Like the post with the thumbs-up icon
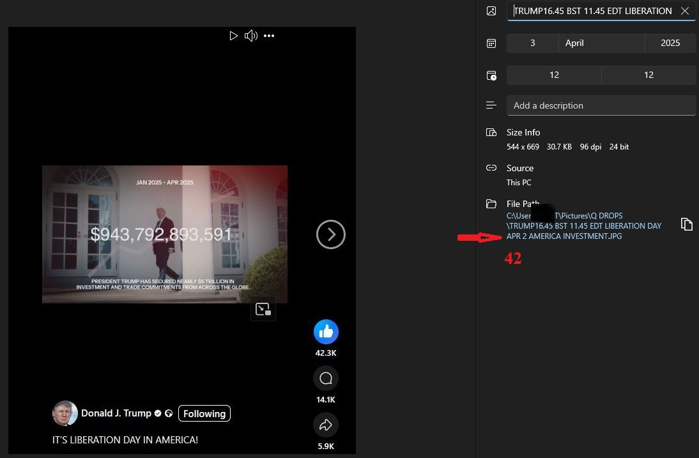Viewport: 699px width, 458px height. pos(326,332)
